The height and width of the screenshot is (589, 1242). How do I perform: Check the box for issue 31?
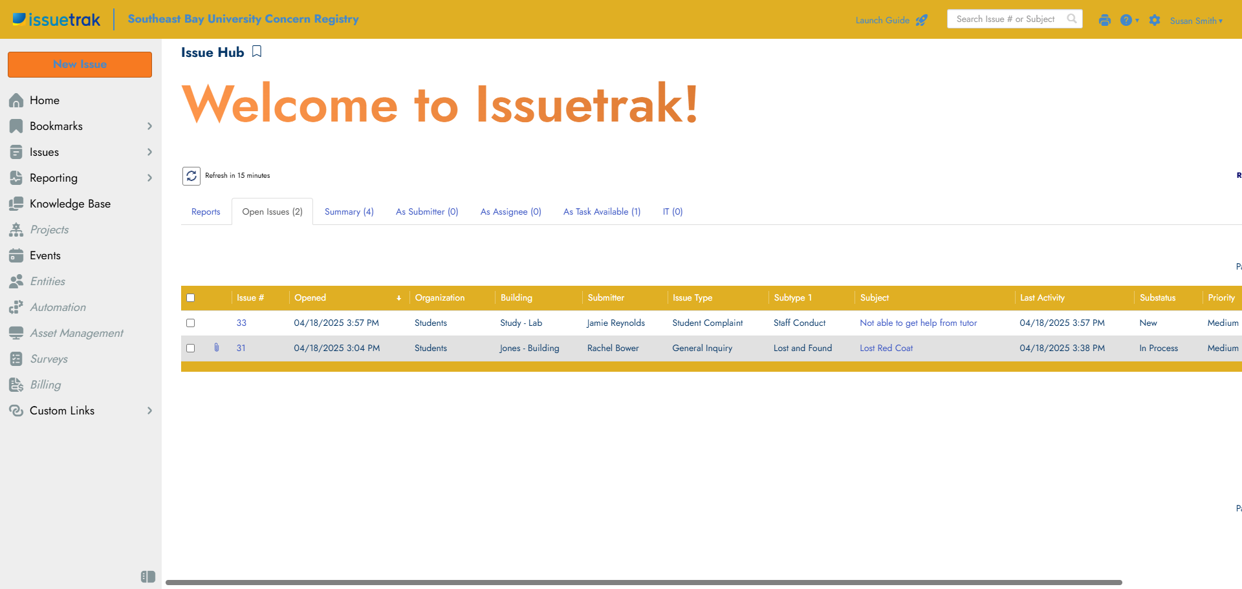(191, 348)
